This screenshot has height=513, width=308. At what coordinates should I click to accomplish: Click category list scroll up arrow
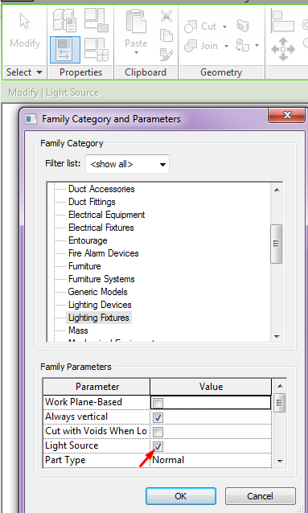[x=277, y=190]
